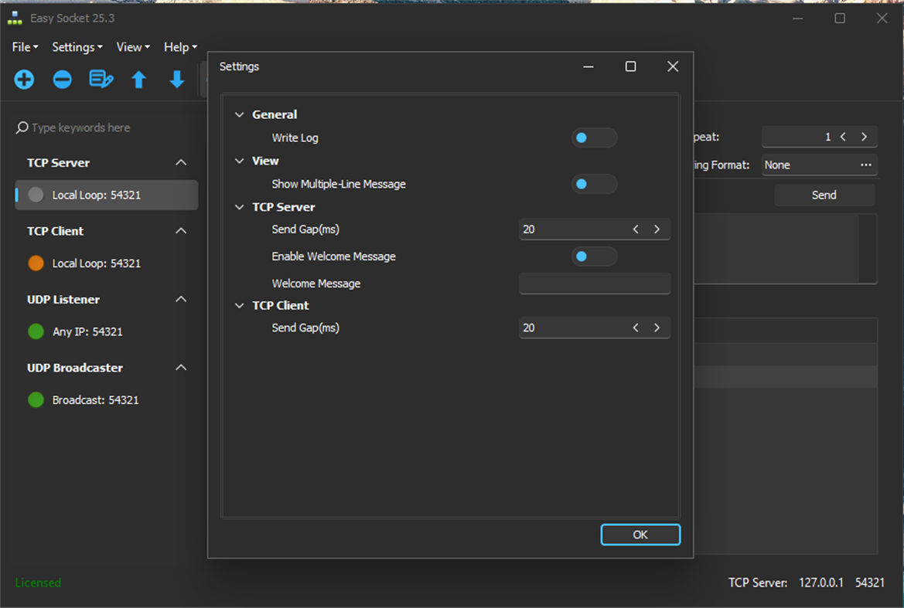Open the View menu
The image size is (904, 608).
[x=133, y=47]
